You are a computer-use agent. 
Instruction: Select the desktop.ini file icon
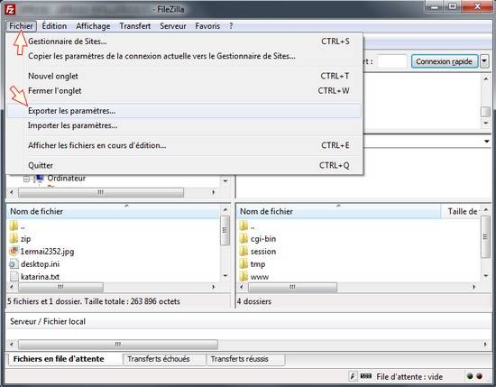tap(14, 263)
